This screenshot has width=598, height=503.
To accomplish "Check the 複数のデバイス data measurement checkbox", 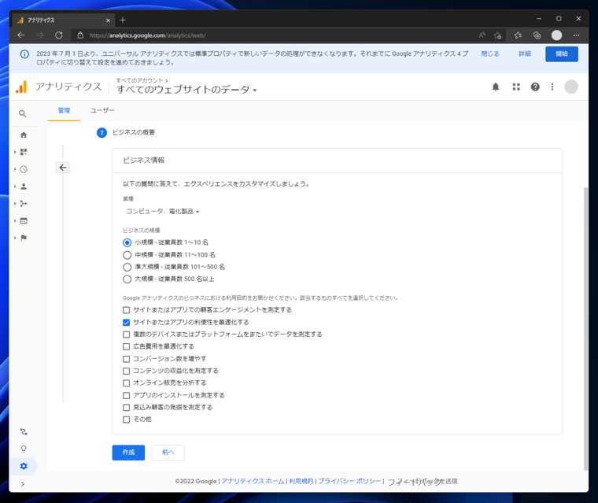I will tap(126, 335).
